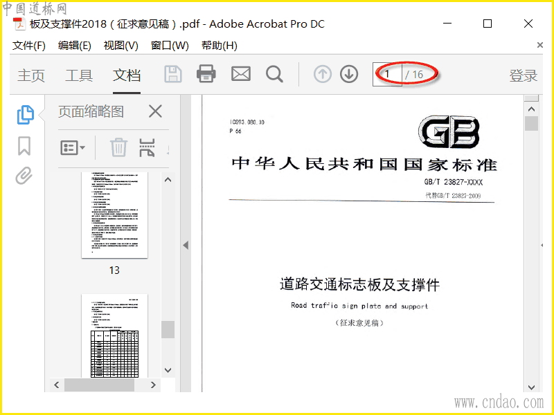Expand the right tools pane arrow
Image resolution: width=554 pixels, height=415 pixels.
coord(542,245)
